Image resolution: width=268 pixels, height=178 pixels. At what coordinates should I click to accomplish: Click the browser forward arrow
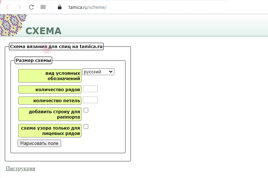point(19,7)
